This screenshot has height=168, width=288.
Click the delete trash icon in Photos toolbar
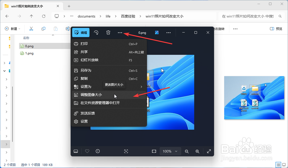tap(108, 32)
